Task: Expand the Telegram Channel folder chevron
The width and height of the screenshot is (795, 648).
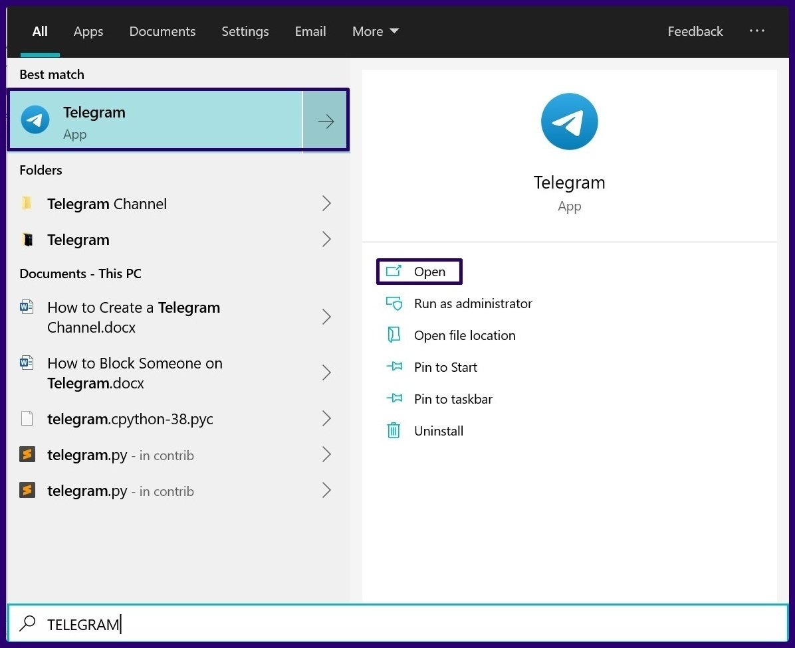Action: tap(326, 204)
